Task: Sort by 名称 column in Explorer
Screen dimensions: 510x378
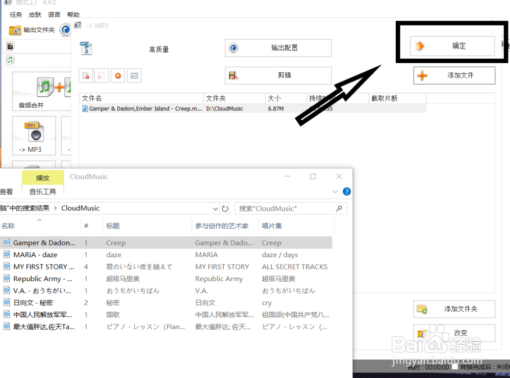Action: 40,226
